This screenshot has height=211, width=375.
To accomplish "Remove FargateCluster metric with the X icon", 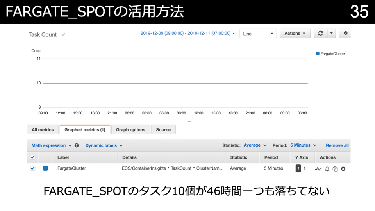I will coord(343,169).
